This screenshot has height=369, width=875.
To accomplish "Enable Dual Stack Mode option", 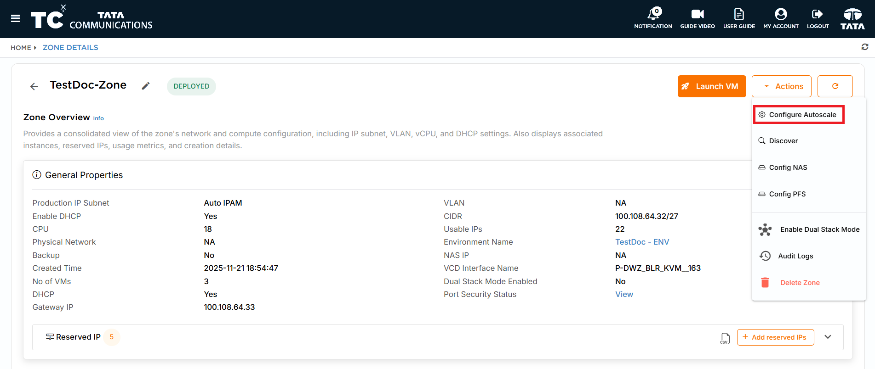I will click(809, 229).
